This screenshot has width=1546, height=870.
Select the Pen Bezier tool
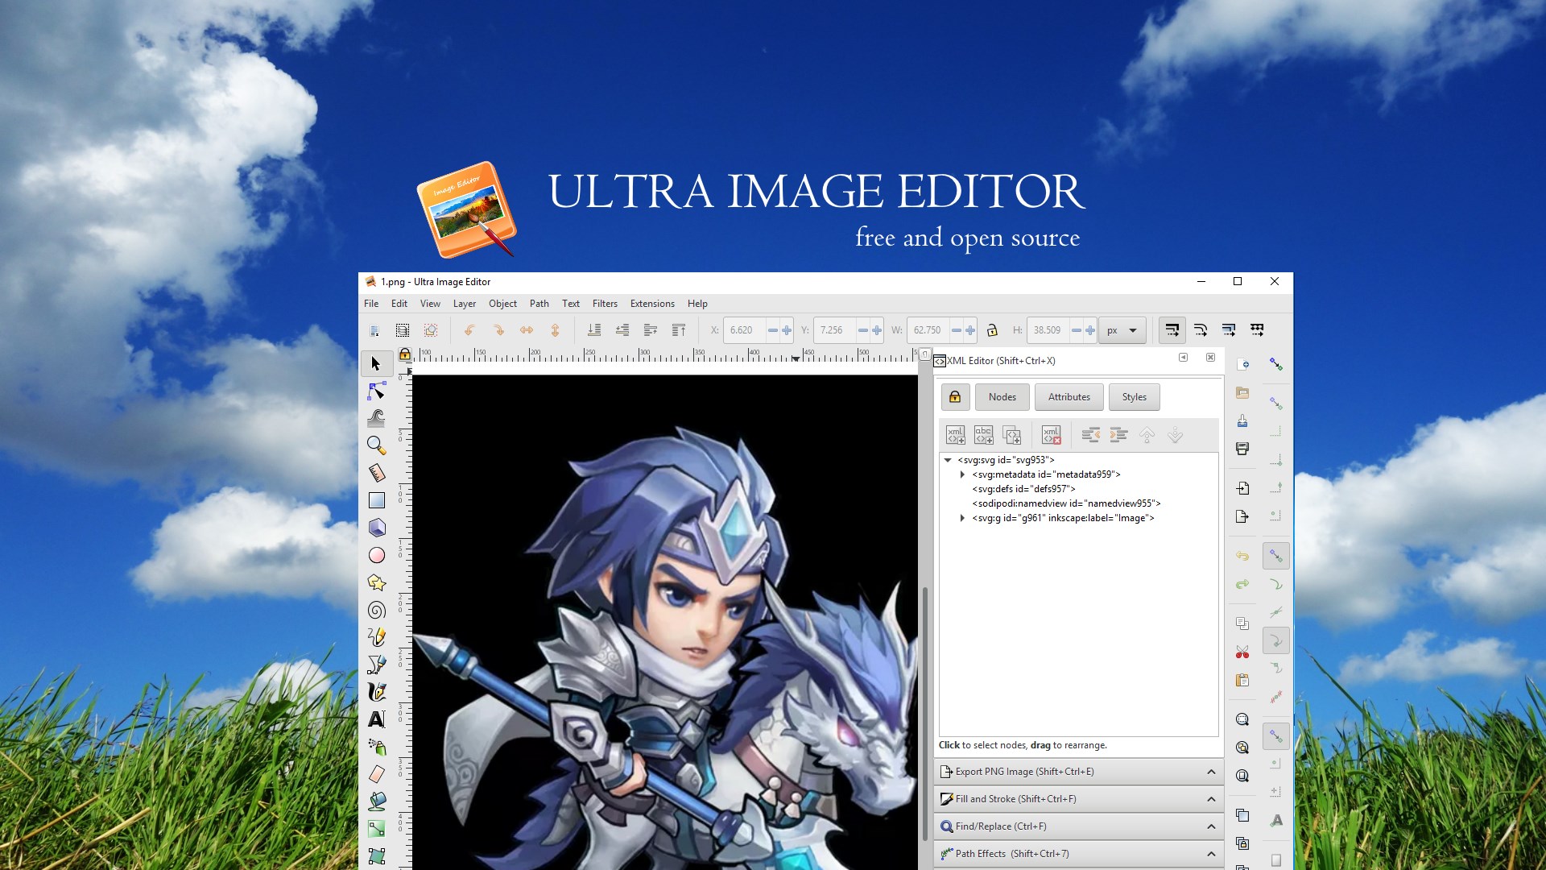[x=376, y=665]
